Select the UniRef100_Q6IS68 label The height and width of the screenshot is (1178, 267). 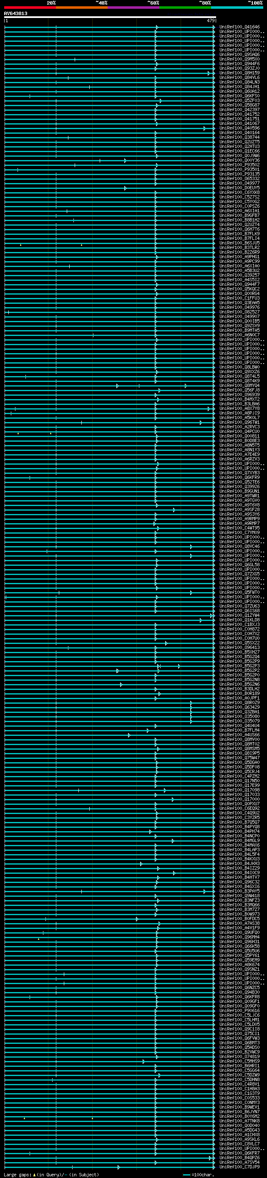point(239,611)
